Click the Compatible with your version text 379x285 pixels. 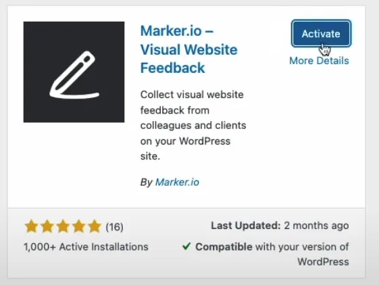pyautogui.click(x=272, y=255)
